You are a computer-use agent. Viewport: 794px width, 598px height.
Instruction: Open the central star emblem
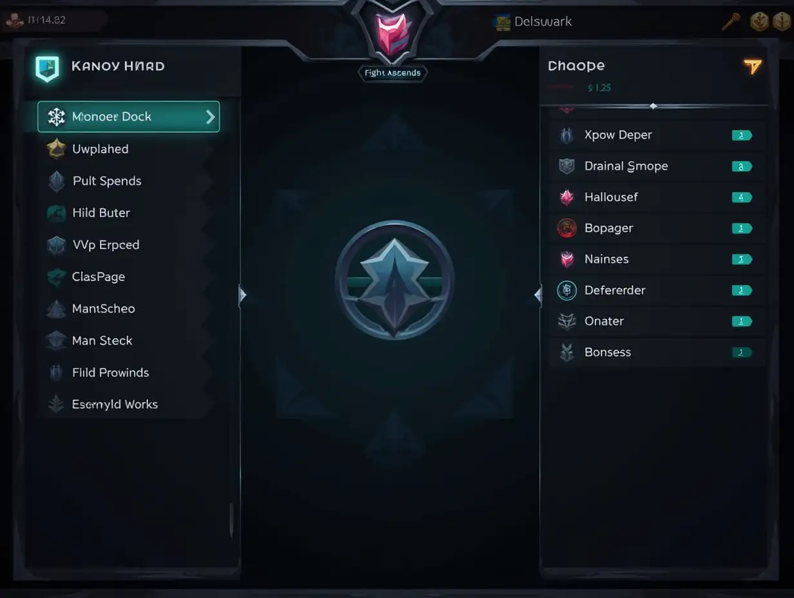(x=394, y=280)
